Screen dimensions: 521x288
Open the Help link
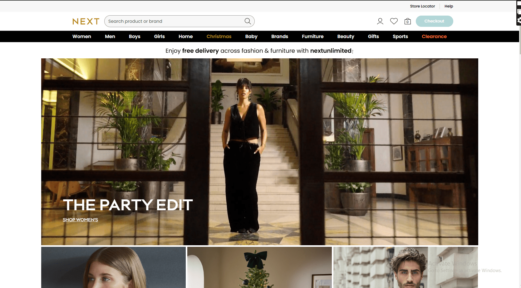click(x=449, y=6)
